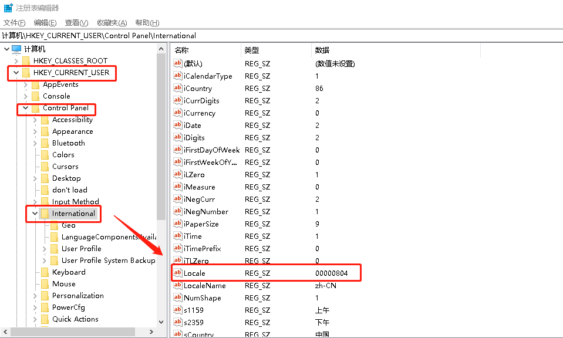Click the Keyboard key folder icon
Screen dimensions: 563x338
coord(45,272)
